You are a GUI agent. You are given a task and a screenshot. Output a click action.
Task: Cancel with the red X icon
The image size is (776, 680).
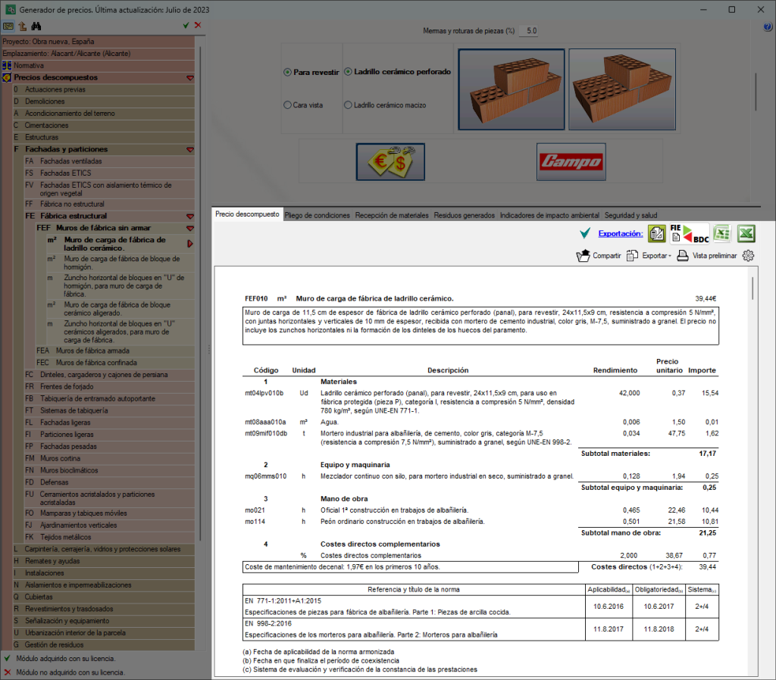point(198,25)
